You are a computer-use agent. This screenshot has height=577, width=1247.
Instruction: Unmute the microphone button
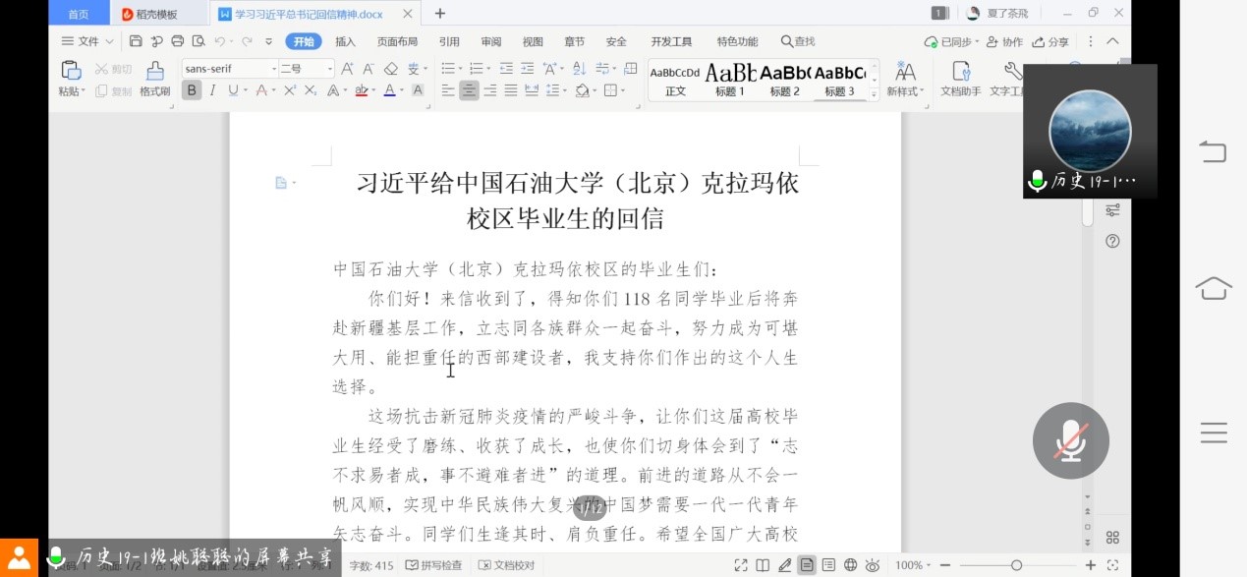coord(1071,440)
